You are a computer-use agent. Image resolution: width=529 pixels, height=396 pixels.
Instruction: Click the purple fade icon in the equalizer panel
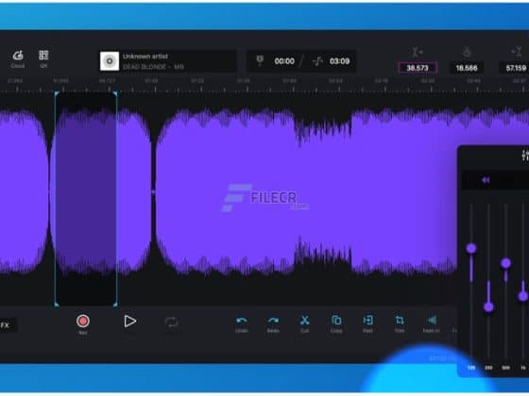486,180
